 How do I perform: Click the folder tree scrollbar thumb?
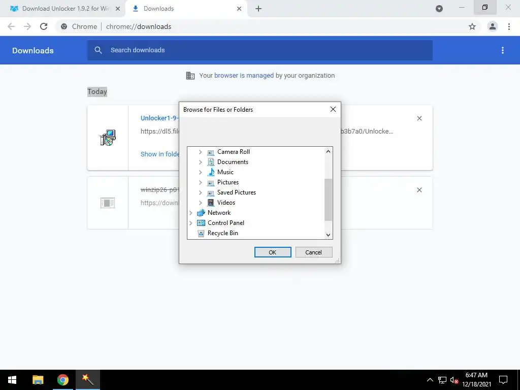328,200
